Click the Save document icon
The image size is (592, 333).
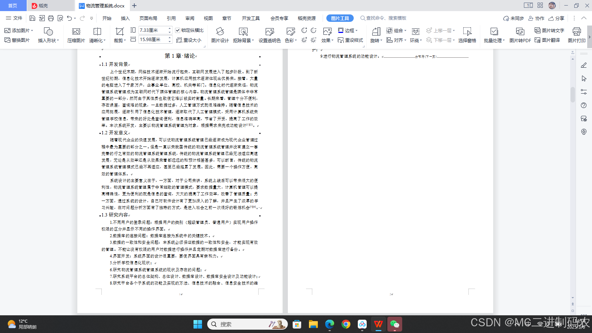point(32,18)
